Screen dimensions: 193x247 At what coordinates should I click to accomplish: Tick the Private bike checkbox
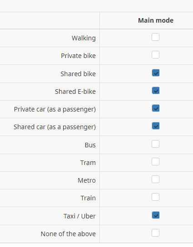click(x=155, y=55)
